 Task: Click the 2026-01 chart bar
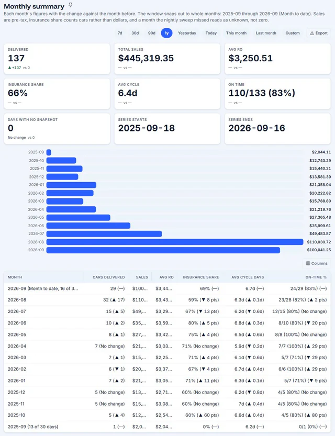click(71, 185)
